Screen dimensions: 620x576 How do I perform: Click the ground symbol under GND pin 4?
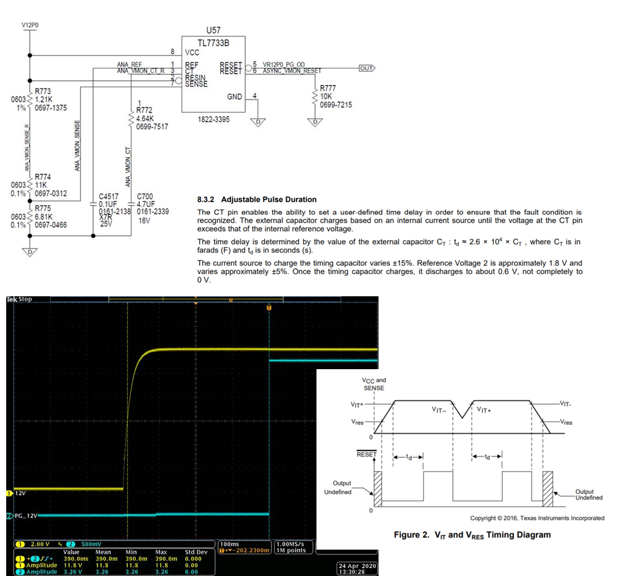[258, 122]
